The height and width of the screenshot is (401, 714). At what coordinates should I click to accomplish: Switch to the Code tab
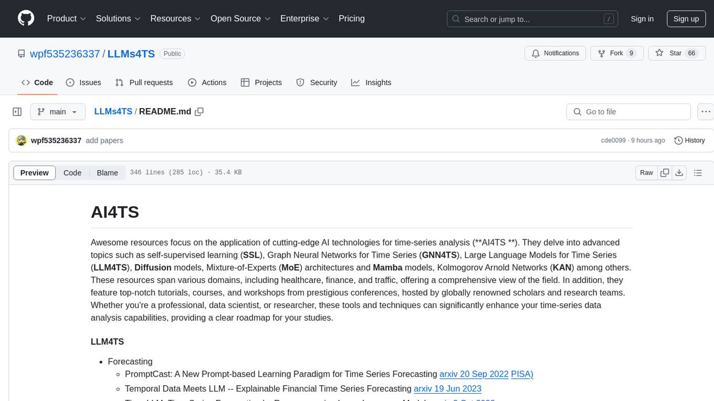(37, 82)
